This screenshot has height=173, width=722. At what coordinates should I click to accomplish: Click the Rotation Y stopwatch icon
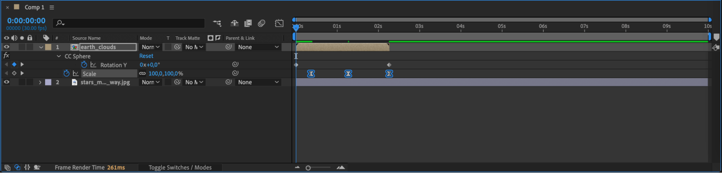coord(84,65)
